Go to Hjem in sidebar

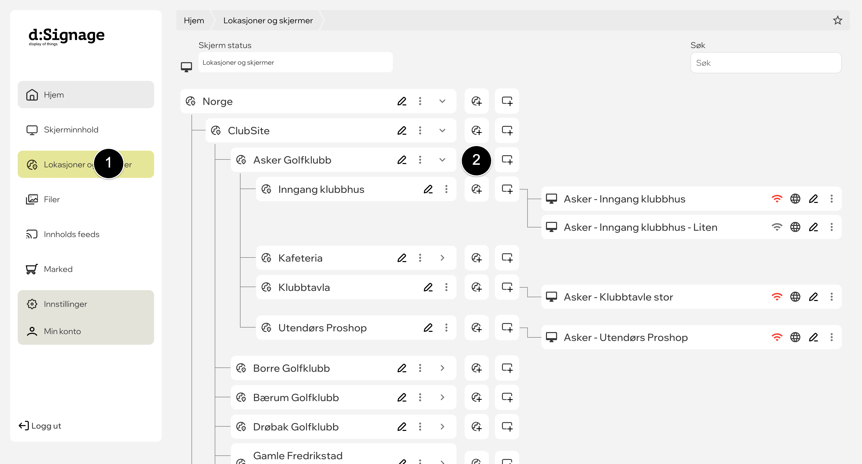[86, 95]
